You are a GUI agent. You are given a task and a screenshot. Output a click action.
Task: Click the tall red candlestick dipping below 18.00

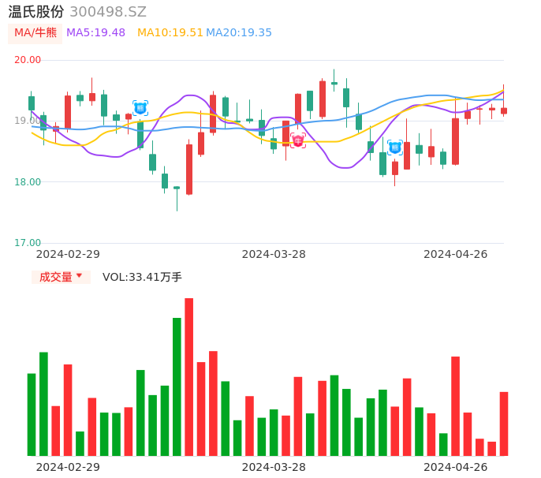(x=189, y=169)
